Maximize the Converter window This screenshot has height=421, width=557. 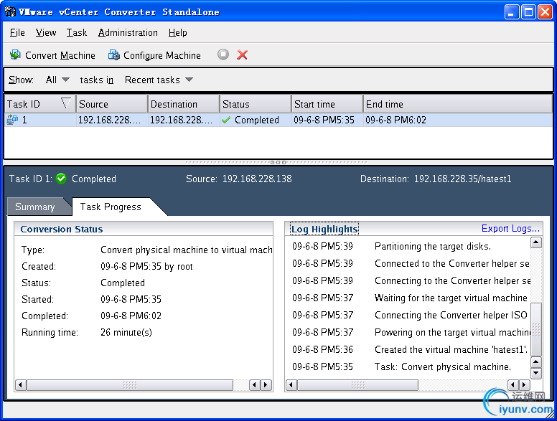pos(528,12)
